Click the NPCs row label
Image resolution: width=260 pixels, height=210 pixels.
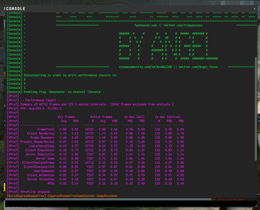(x=51, y=183)
